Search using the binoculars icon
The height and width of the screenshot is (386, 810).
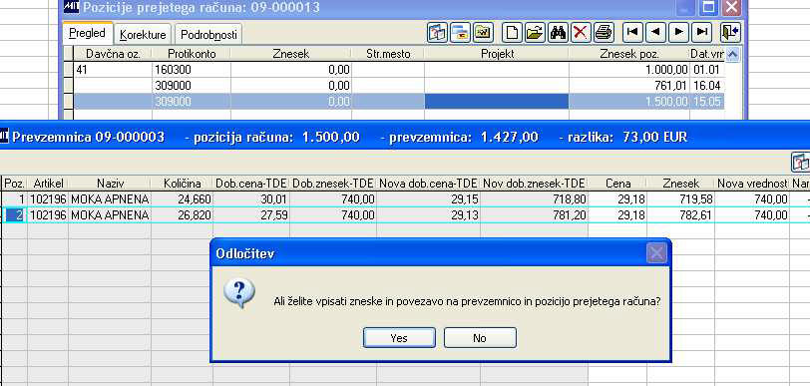pos(558,33)
